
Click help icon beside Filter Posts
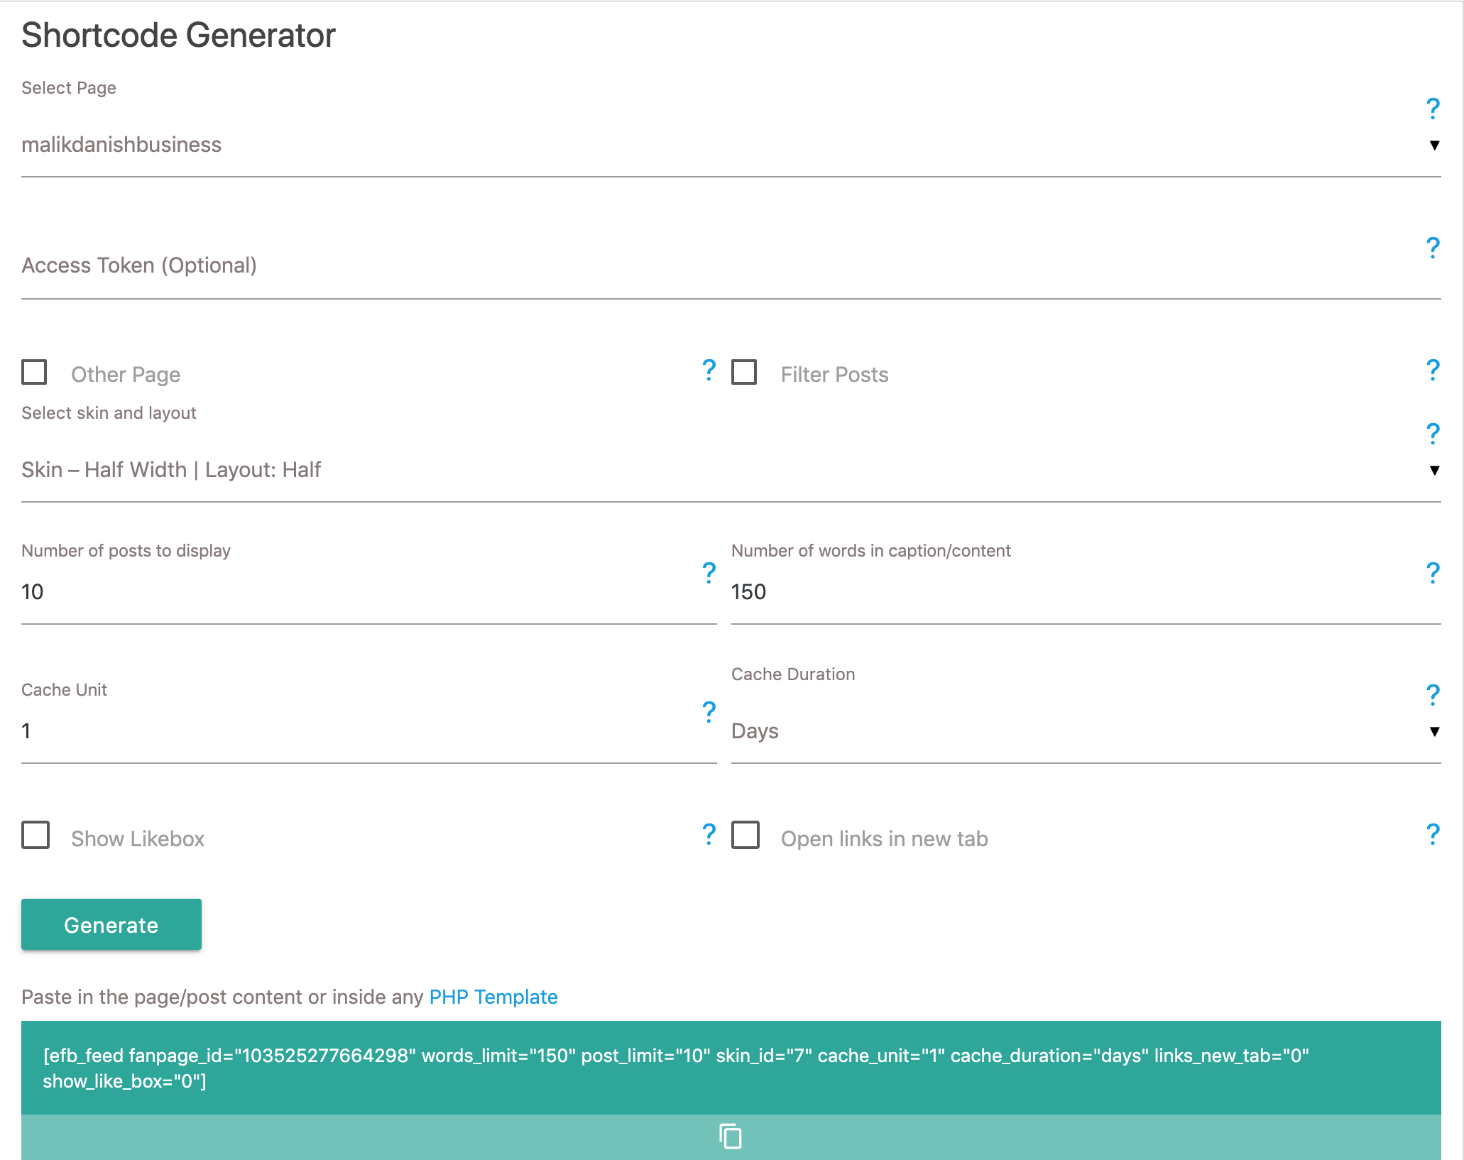[1433, 370]
